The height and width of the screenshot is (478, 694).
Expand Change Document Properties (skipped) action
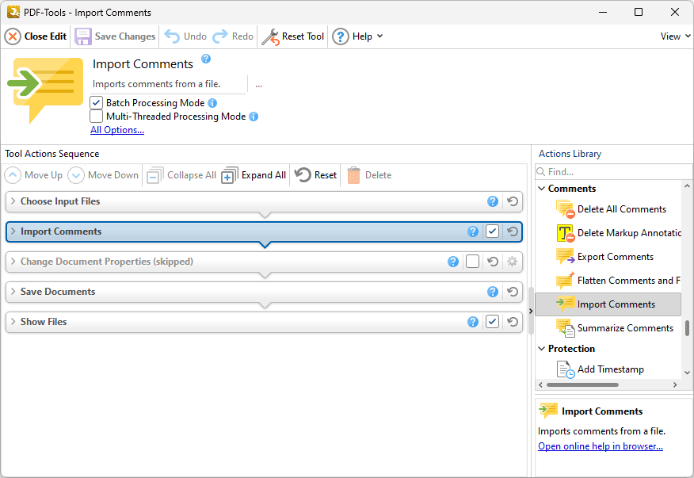pos(13,262)
